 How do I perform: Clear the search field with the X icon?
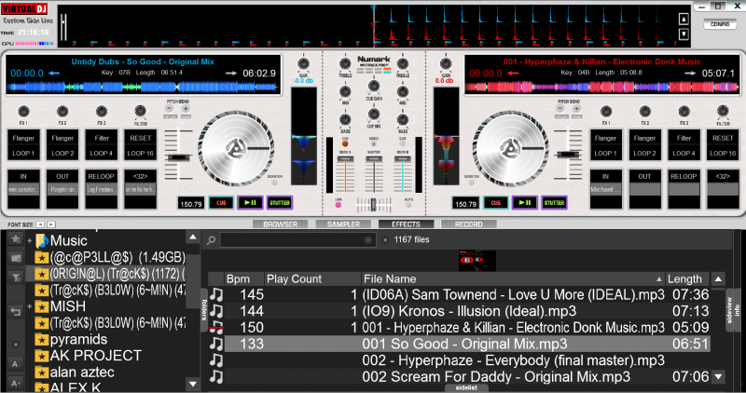(367, 240)
